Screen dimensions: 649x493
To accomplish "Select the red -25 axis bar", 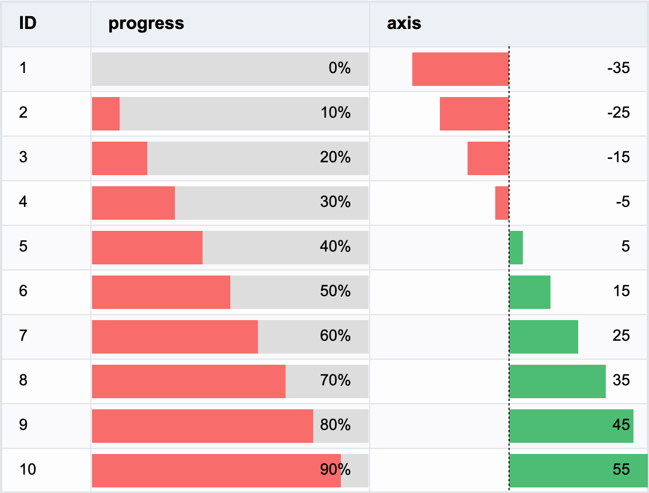I will click(474, 114).
